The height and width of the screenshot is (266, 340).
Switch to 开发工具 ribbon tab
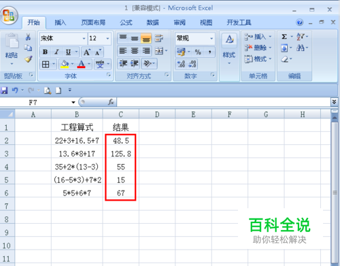[239, 22]
